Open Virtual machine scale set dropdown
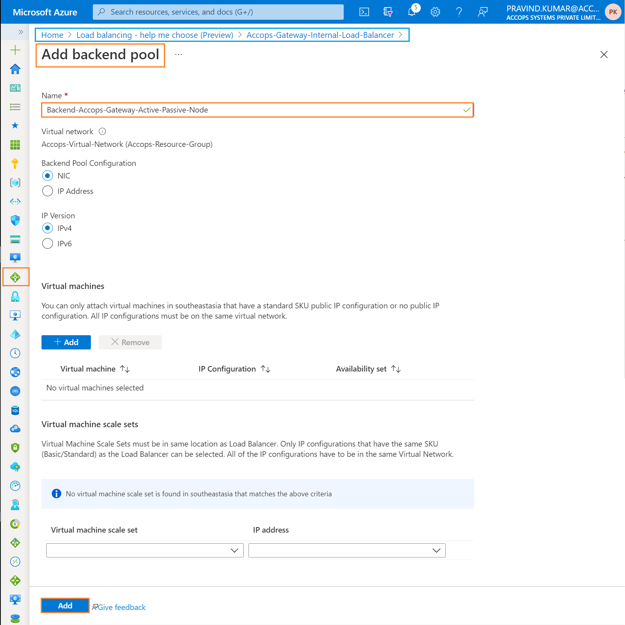Screen dimensions: 625x625 tap(145, 550)
